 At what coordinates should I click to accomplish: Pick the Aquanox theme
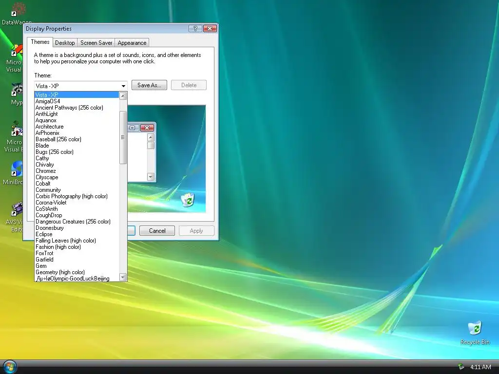tap(77, 120)
